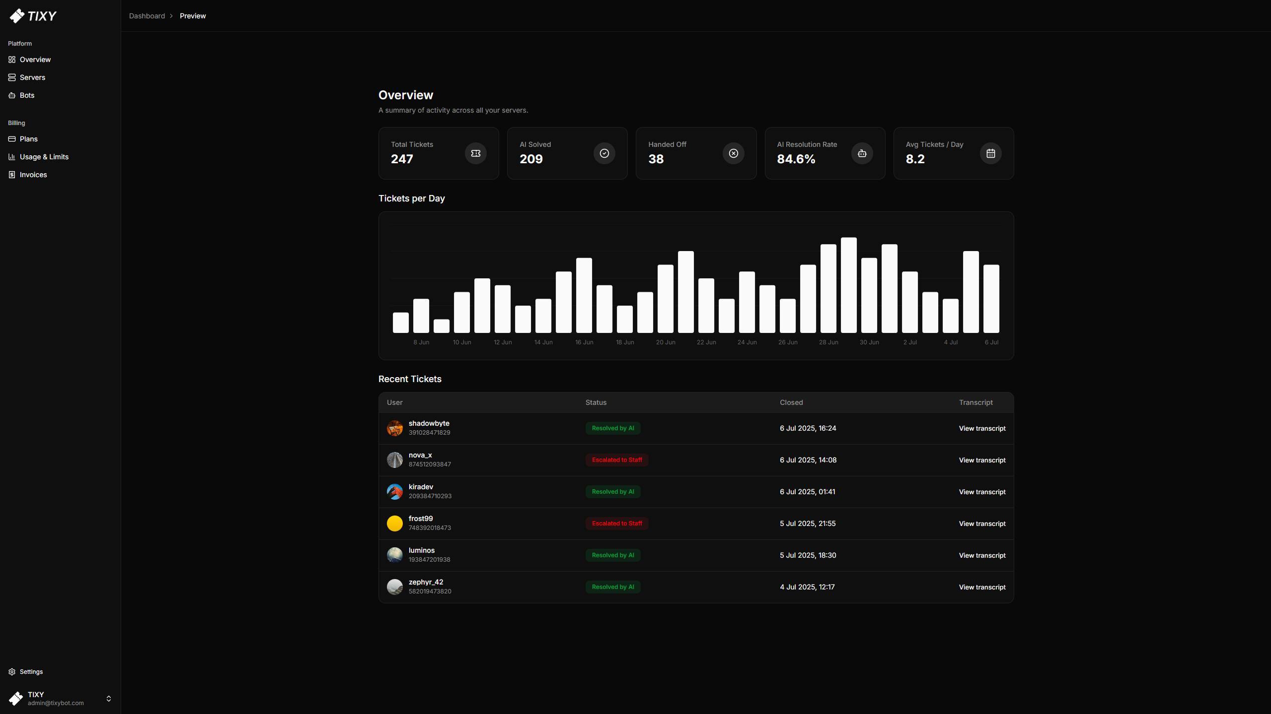Click zephyr_42's avatar
Screen dimensions: 1271x714
click(395, 587)
